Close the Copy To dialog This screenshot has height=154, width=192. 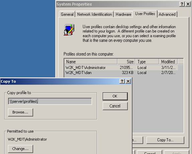point(128,81)
